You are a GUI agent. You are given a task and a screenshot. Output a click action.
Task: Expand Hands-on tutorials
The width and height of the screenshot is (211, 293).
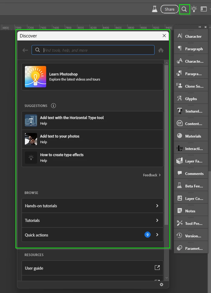coord(93,206)
